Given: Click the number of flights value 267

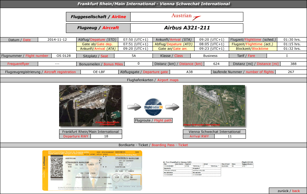Looking at the screenshot, I should coord(291,72).
